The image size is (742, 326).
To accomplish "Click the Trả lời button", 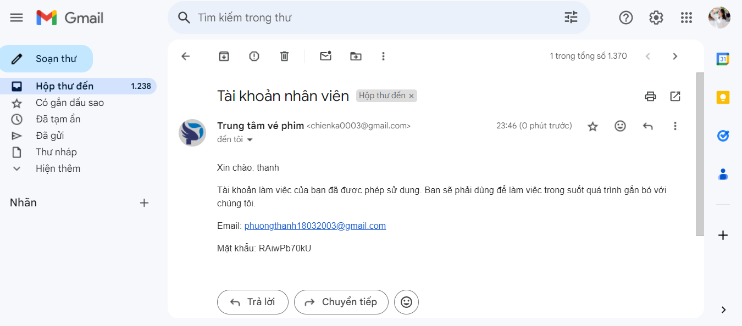I will coord(253,302).
